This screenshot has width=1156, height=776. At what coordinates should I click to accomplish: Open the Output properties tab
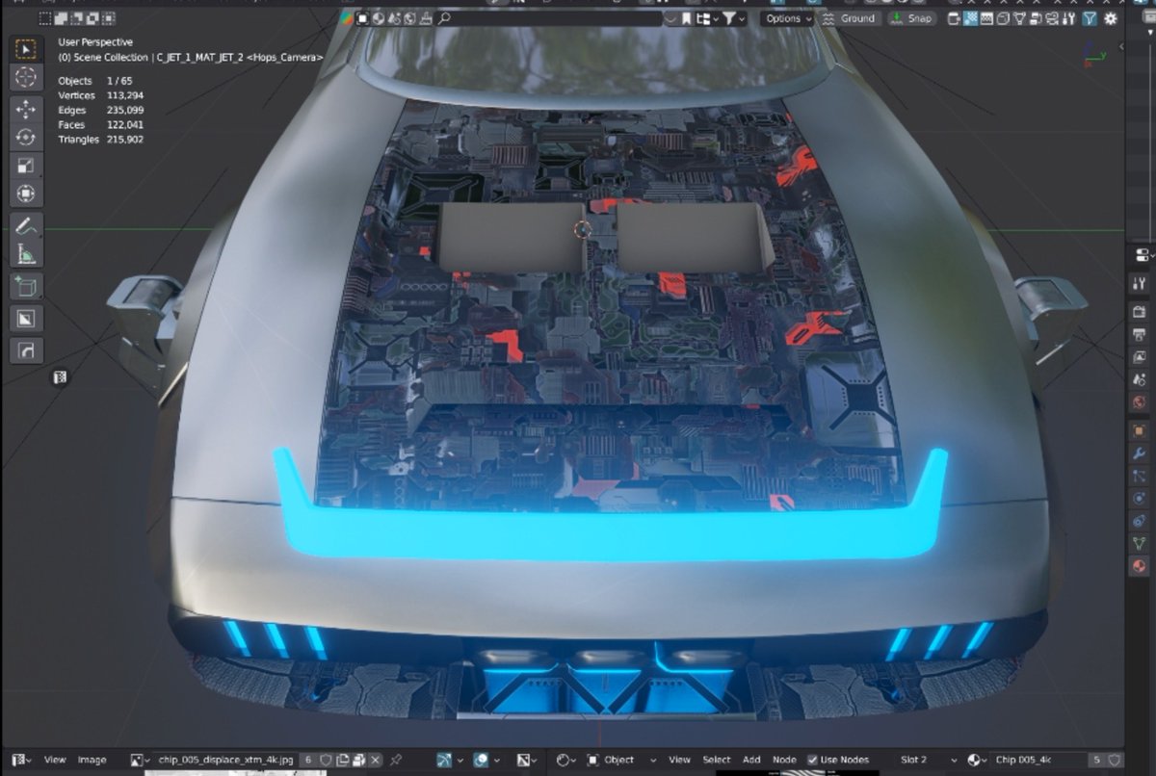pos(1139,335)
